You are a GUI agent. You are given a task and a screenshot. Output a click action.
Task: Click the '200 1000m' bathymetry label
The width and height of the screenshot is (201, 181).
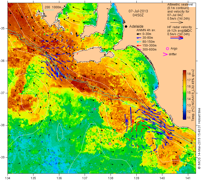53,7
